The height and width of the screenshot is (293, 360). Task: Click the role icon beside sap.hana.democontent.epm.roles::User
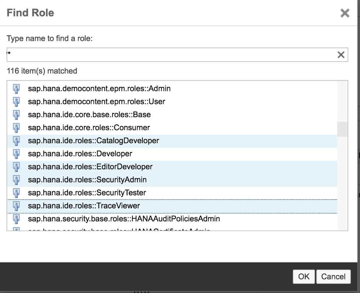[x=17, y=101]
